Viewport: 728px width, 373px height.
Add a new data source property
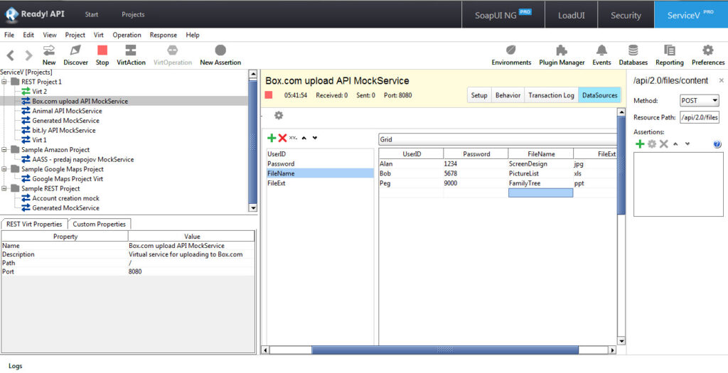(272, 138)
